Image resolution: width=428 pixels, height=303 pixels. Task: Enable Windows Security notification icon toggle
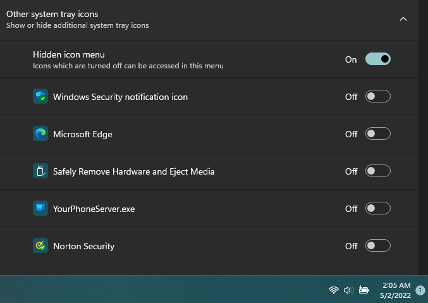pos(378,97)
